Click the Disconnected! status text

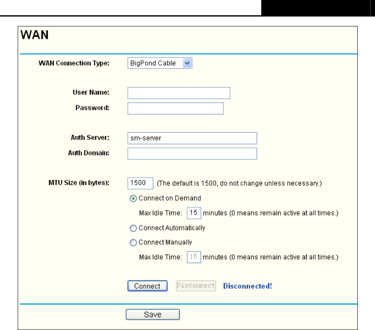(247, 286)
